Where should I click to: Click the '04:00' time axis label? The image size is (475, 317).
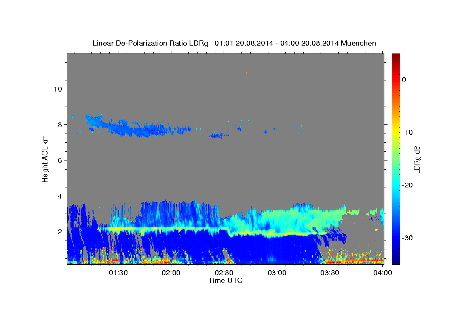click(383, 273)
